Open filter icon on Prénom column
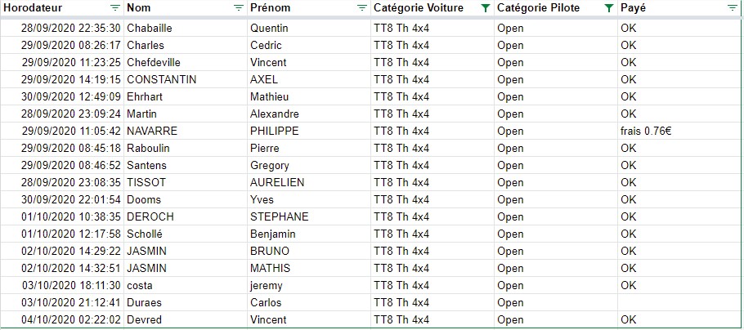 [361, 7]
